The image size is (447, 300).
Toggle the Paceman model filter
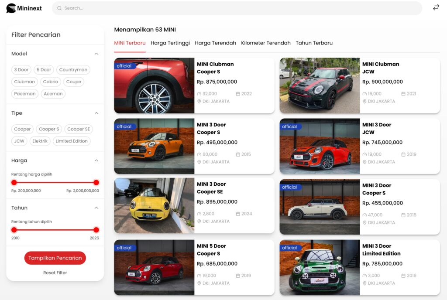[x=25, y=94]
